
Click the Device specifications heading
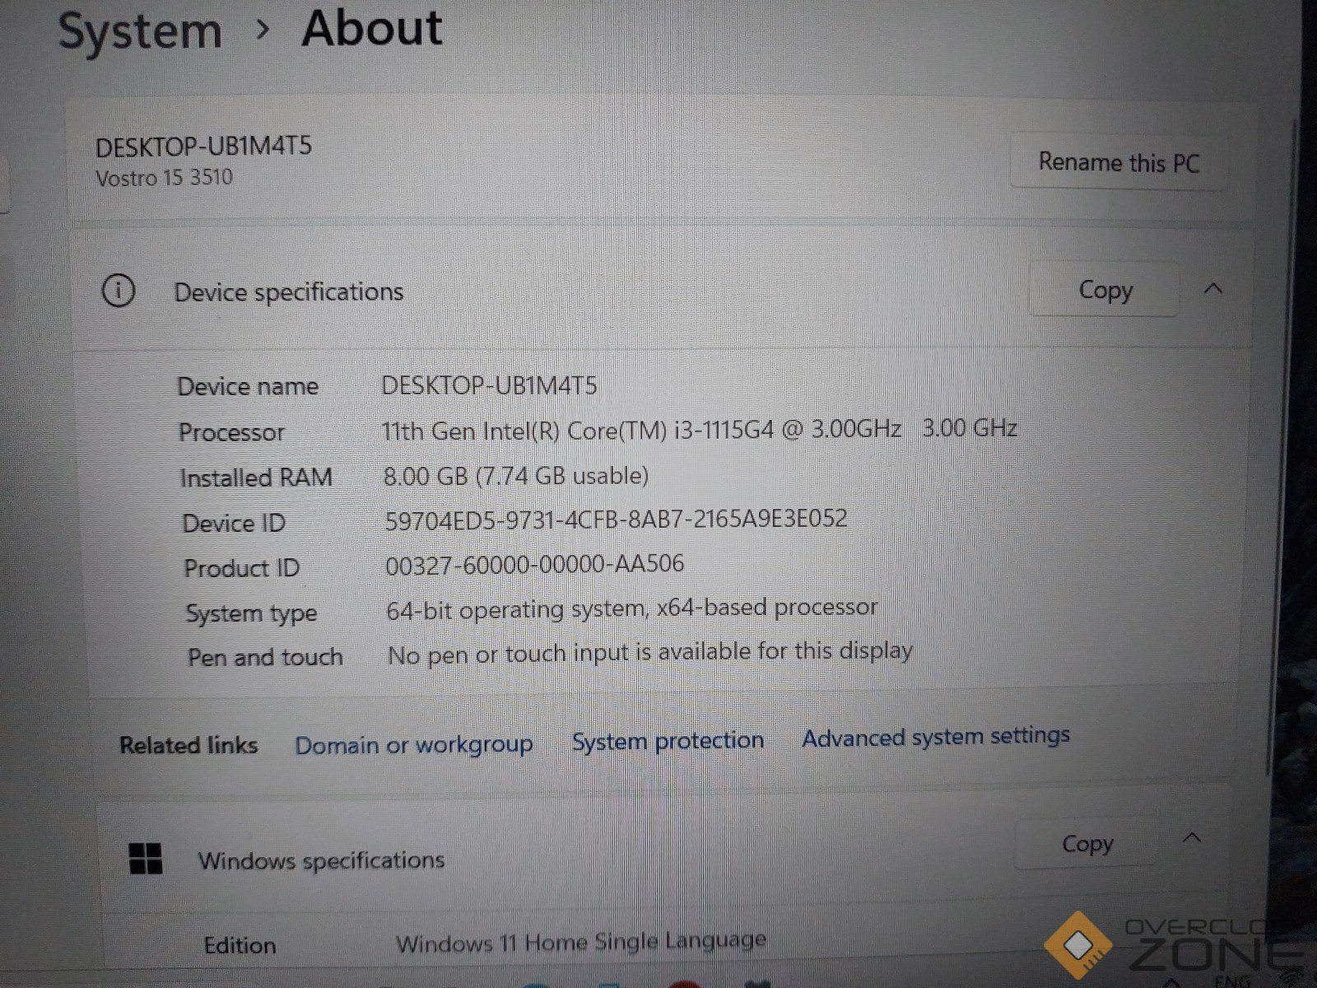(x=288, y=292)
